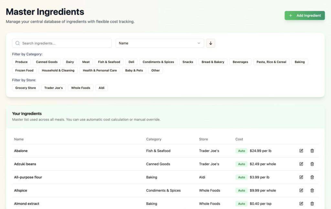Delete the Abalone ingredient row
Viewport: 331px width, 209px height.
312,151
